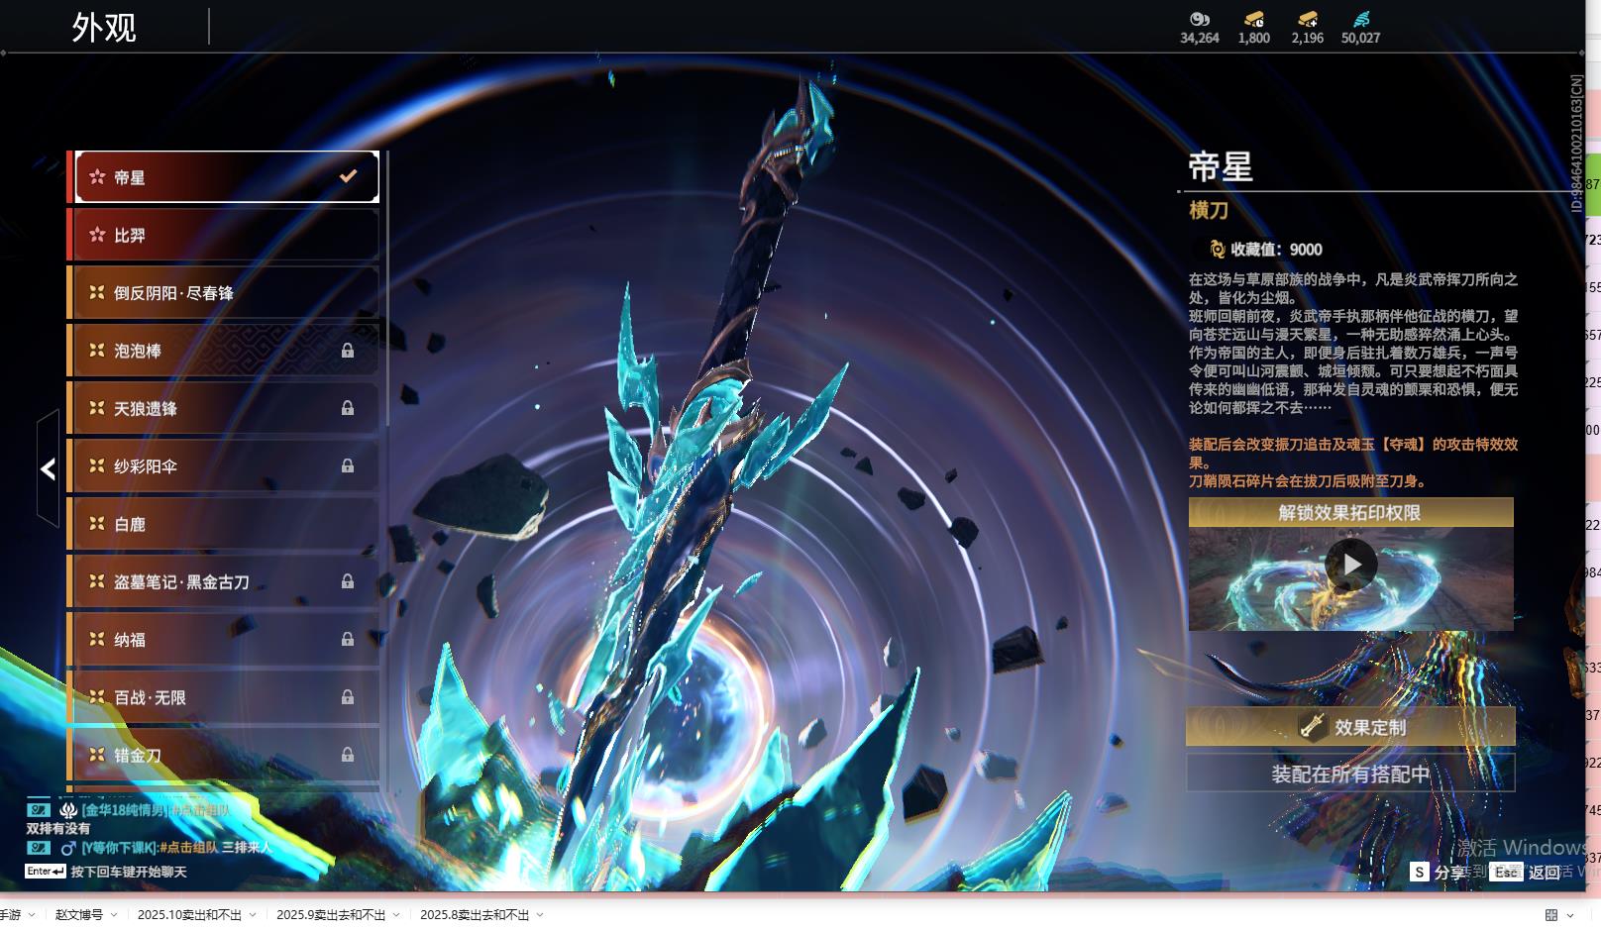Click the lock icon on 泡泡棒
Screen dimensions: 1601x930
348,351
